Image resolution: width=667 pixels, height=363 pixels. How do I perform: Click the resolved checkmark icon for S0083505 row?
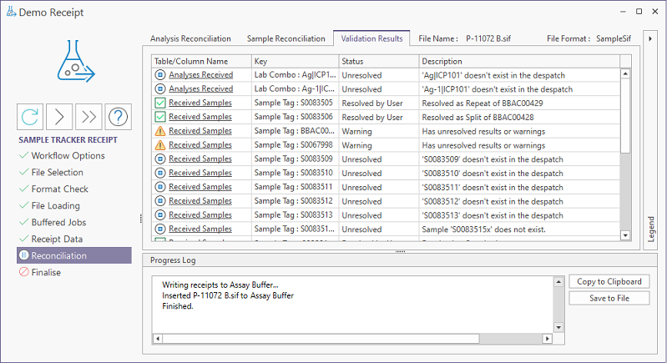[160, 103]
